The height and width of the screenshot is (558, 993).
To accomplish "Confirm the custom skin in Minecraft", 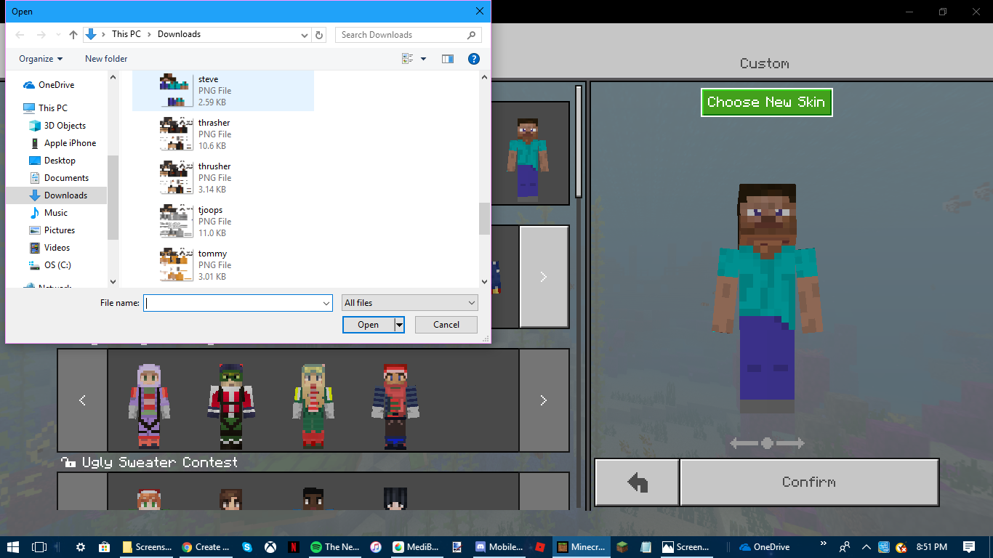I will coord(809,482).
